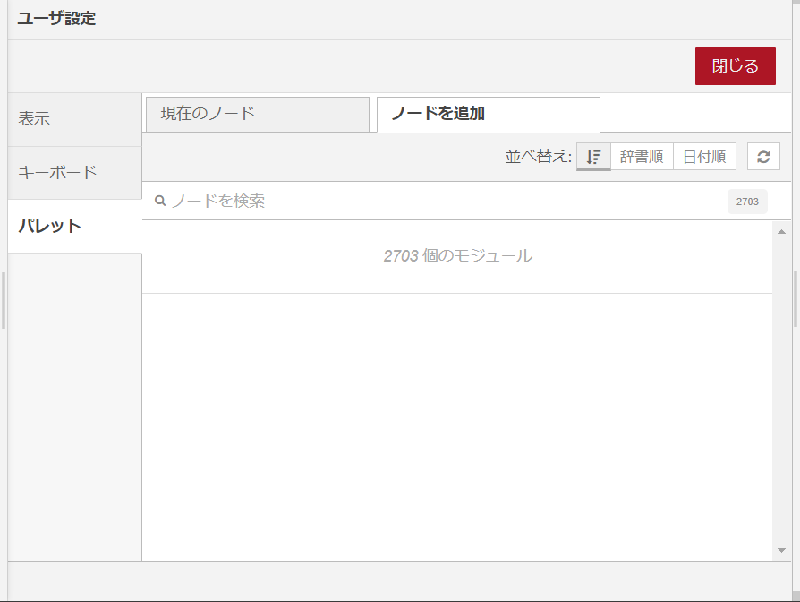Viewport: 800px width, 602px height.
Task: Sort modules by 日付順
Action: pyautogui.click(x=704, y=156)
